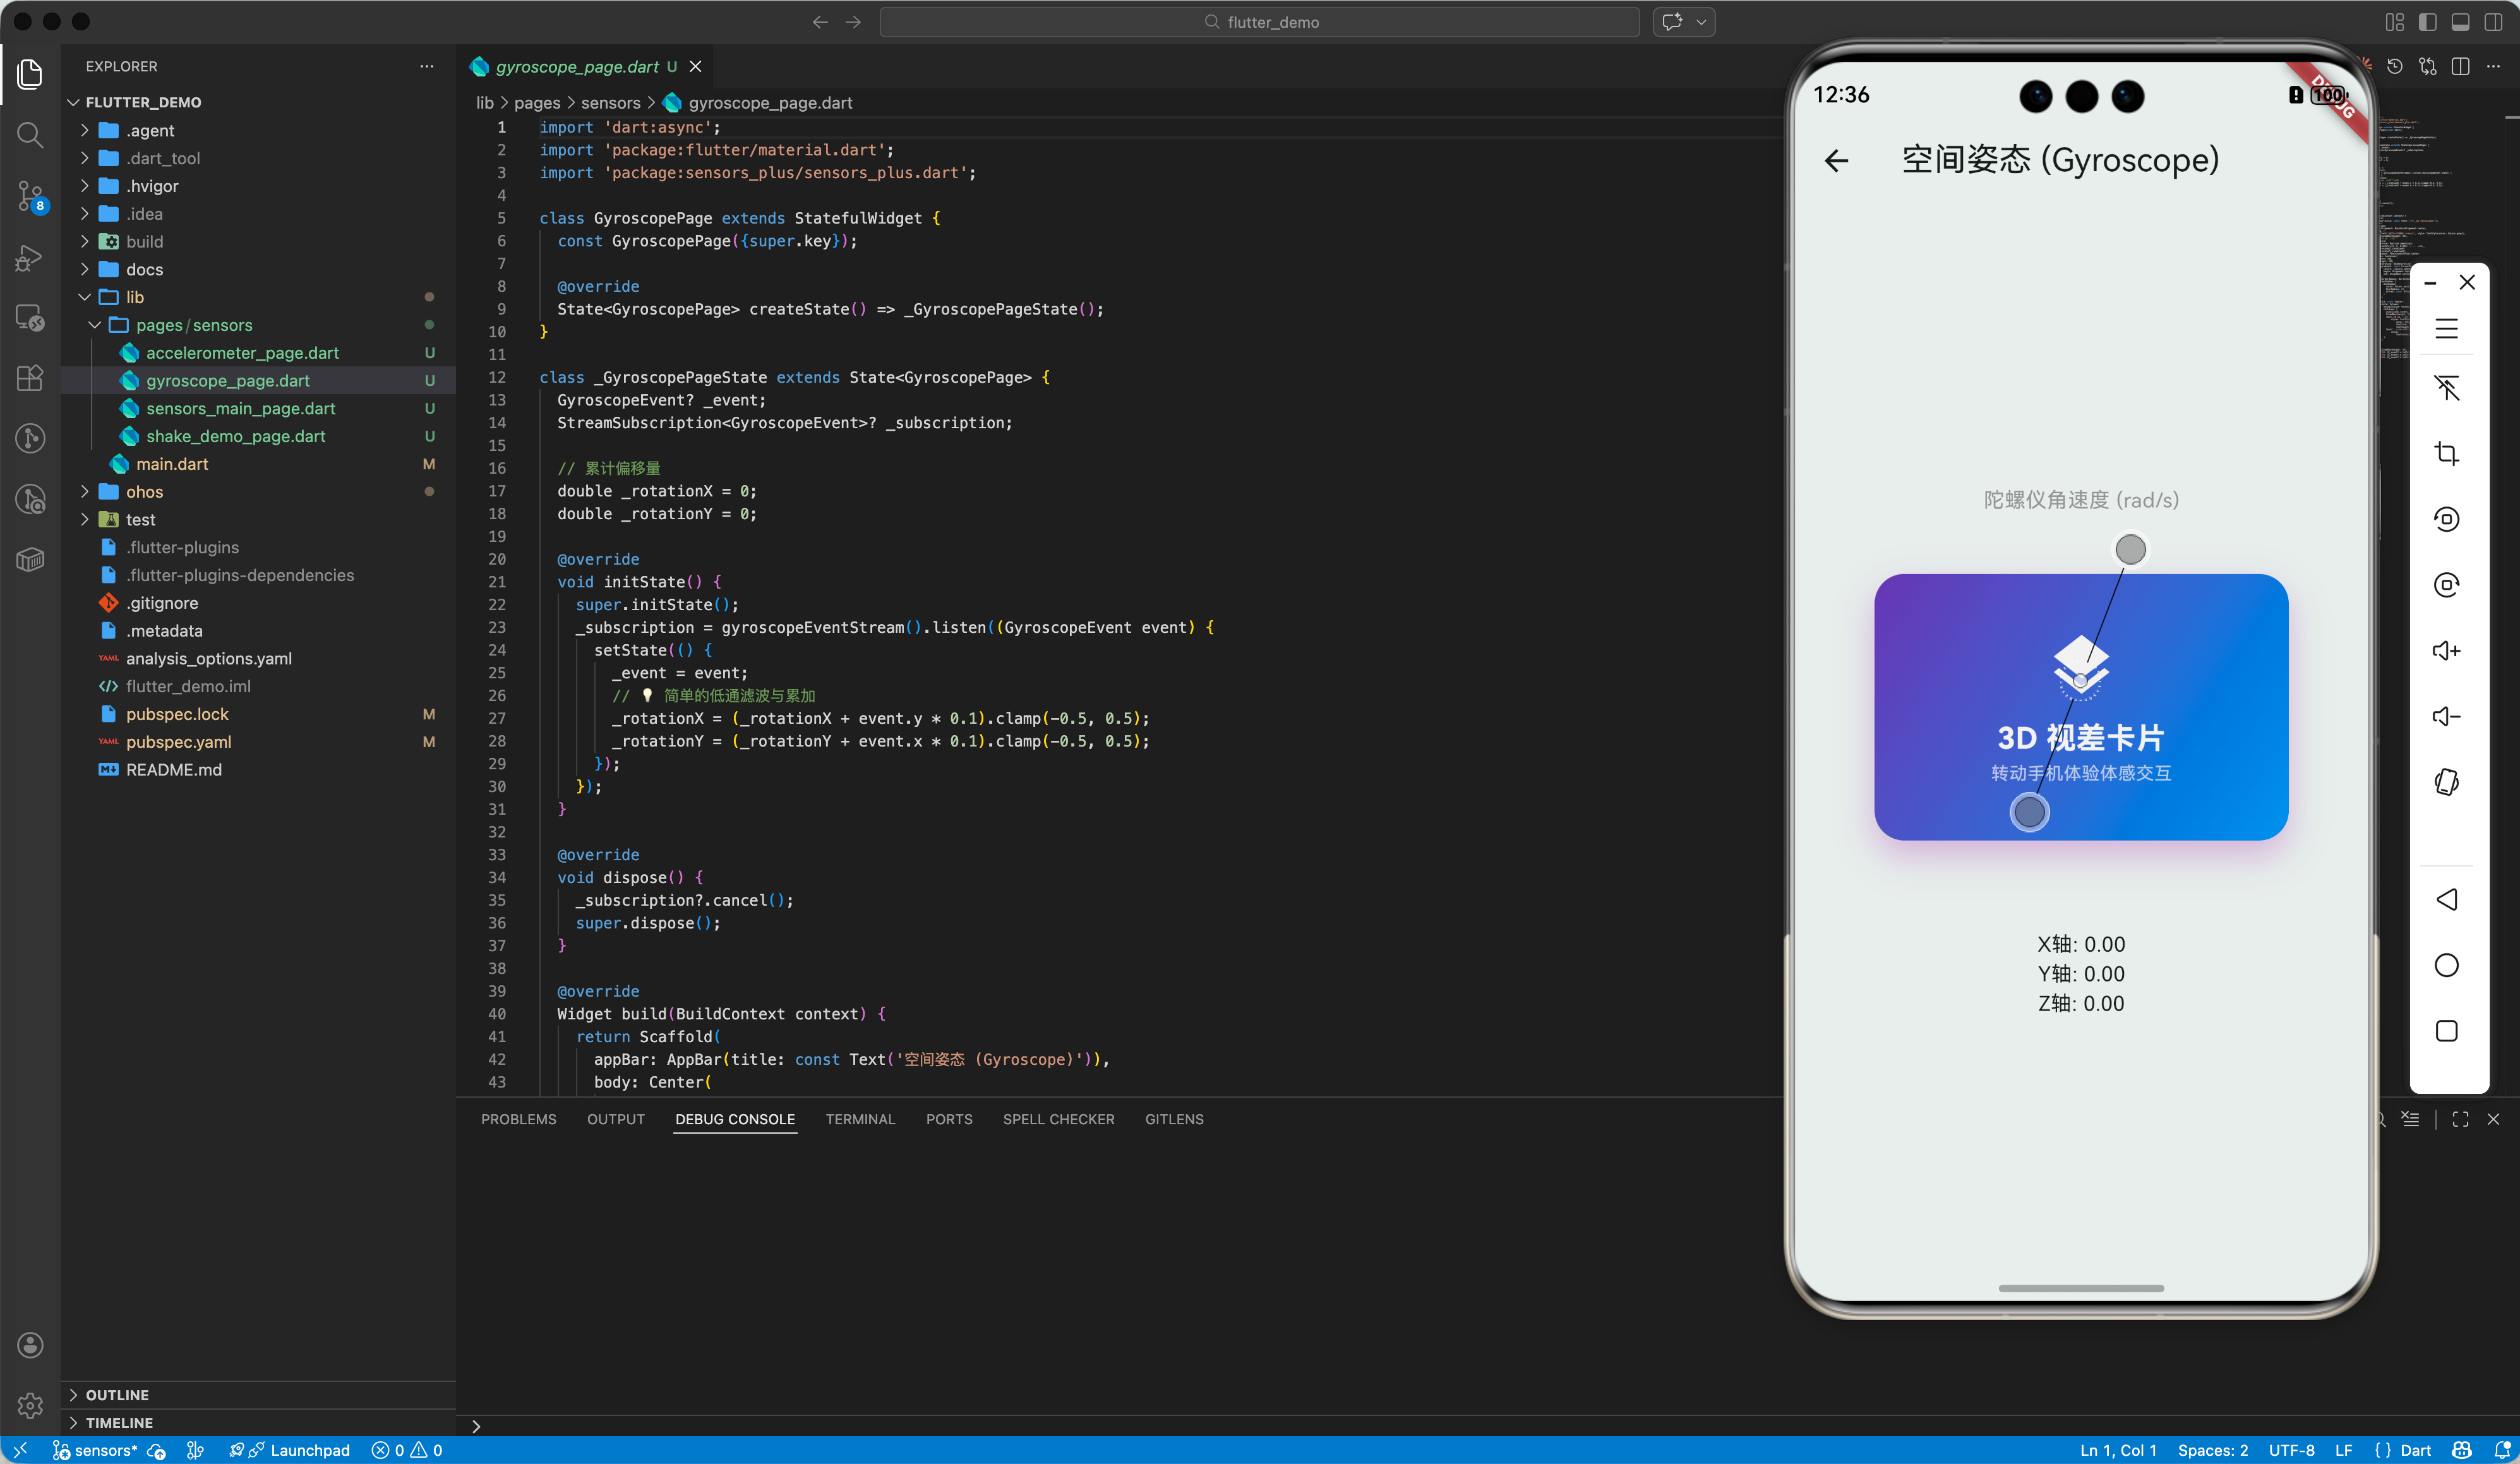
Task: Expand the OUTLINE section
Action: tap(116, 1395)
